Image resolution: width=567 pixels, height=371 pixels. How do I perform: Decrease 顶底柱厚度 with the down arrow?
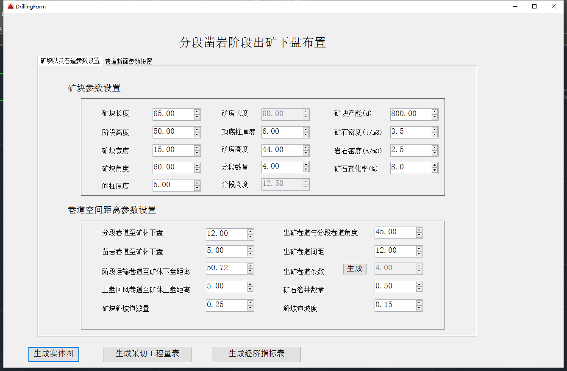click(x=306, y=135)
